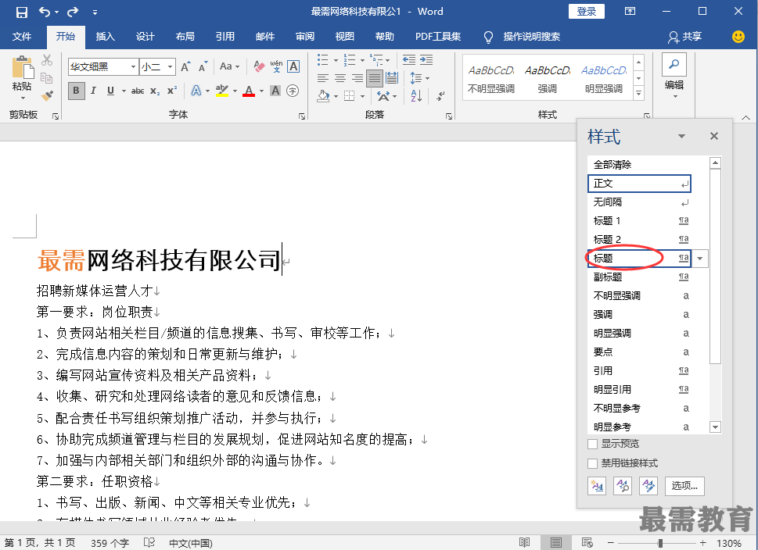This screenshot has width=758, height=550.
Task: Open the font color dropdown arrow
Action: [261, 91]
